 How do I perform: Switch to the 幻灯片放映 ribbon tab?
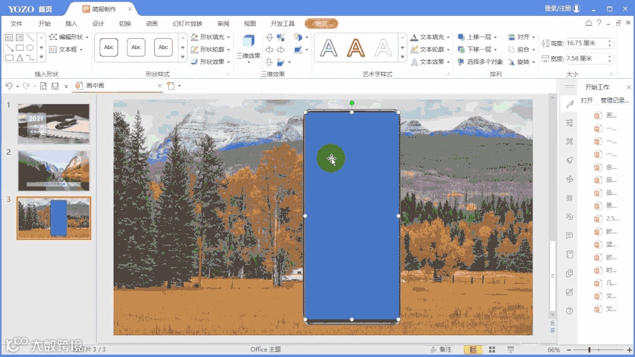188,24
